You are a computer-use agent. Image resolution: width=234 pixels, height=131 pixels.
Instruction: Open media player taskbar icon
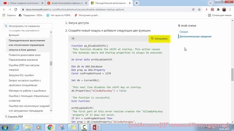coord(39,127)
